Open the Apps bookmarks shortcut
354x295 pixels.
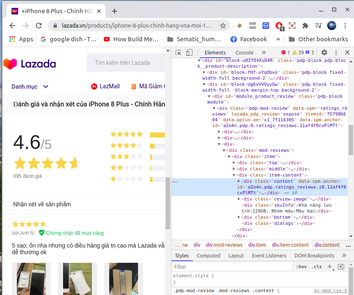pyautogui.click(x=21, y=39)
